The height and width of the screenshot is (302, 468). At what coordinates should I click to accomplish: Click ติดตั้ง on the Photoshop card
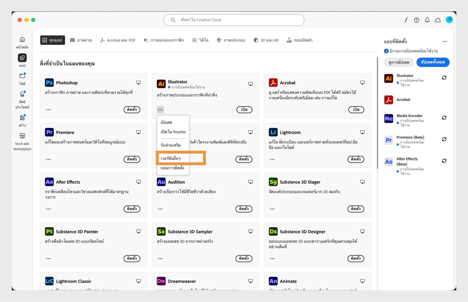[132, 110]
